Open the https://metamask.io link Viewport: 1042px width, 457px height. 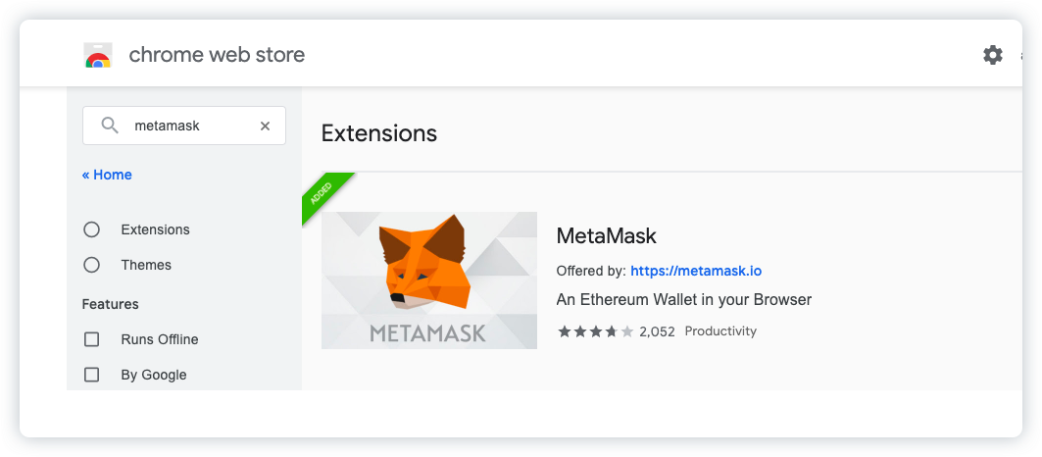(696, 271)
